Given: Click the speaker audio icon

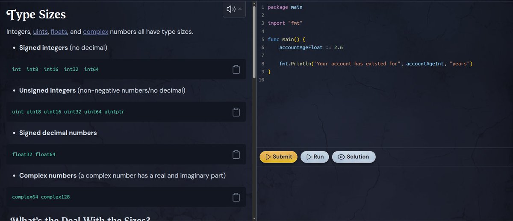Looking at the screenshot, I should [231, 9].
